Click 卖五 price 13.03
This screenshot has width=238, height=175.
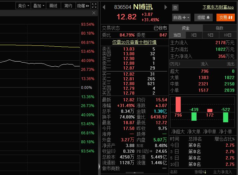tap(129, 49)
